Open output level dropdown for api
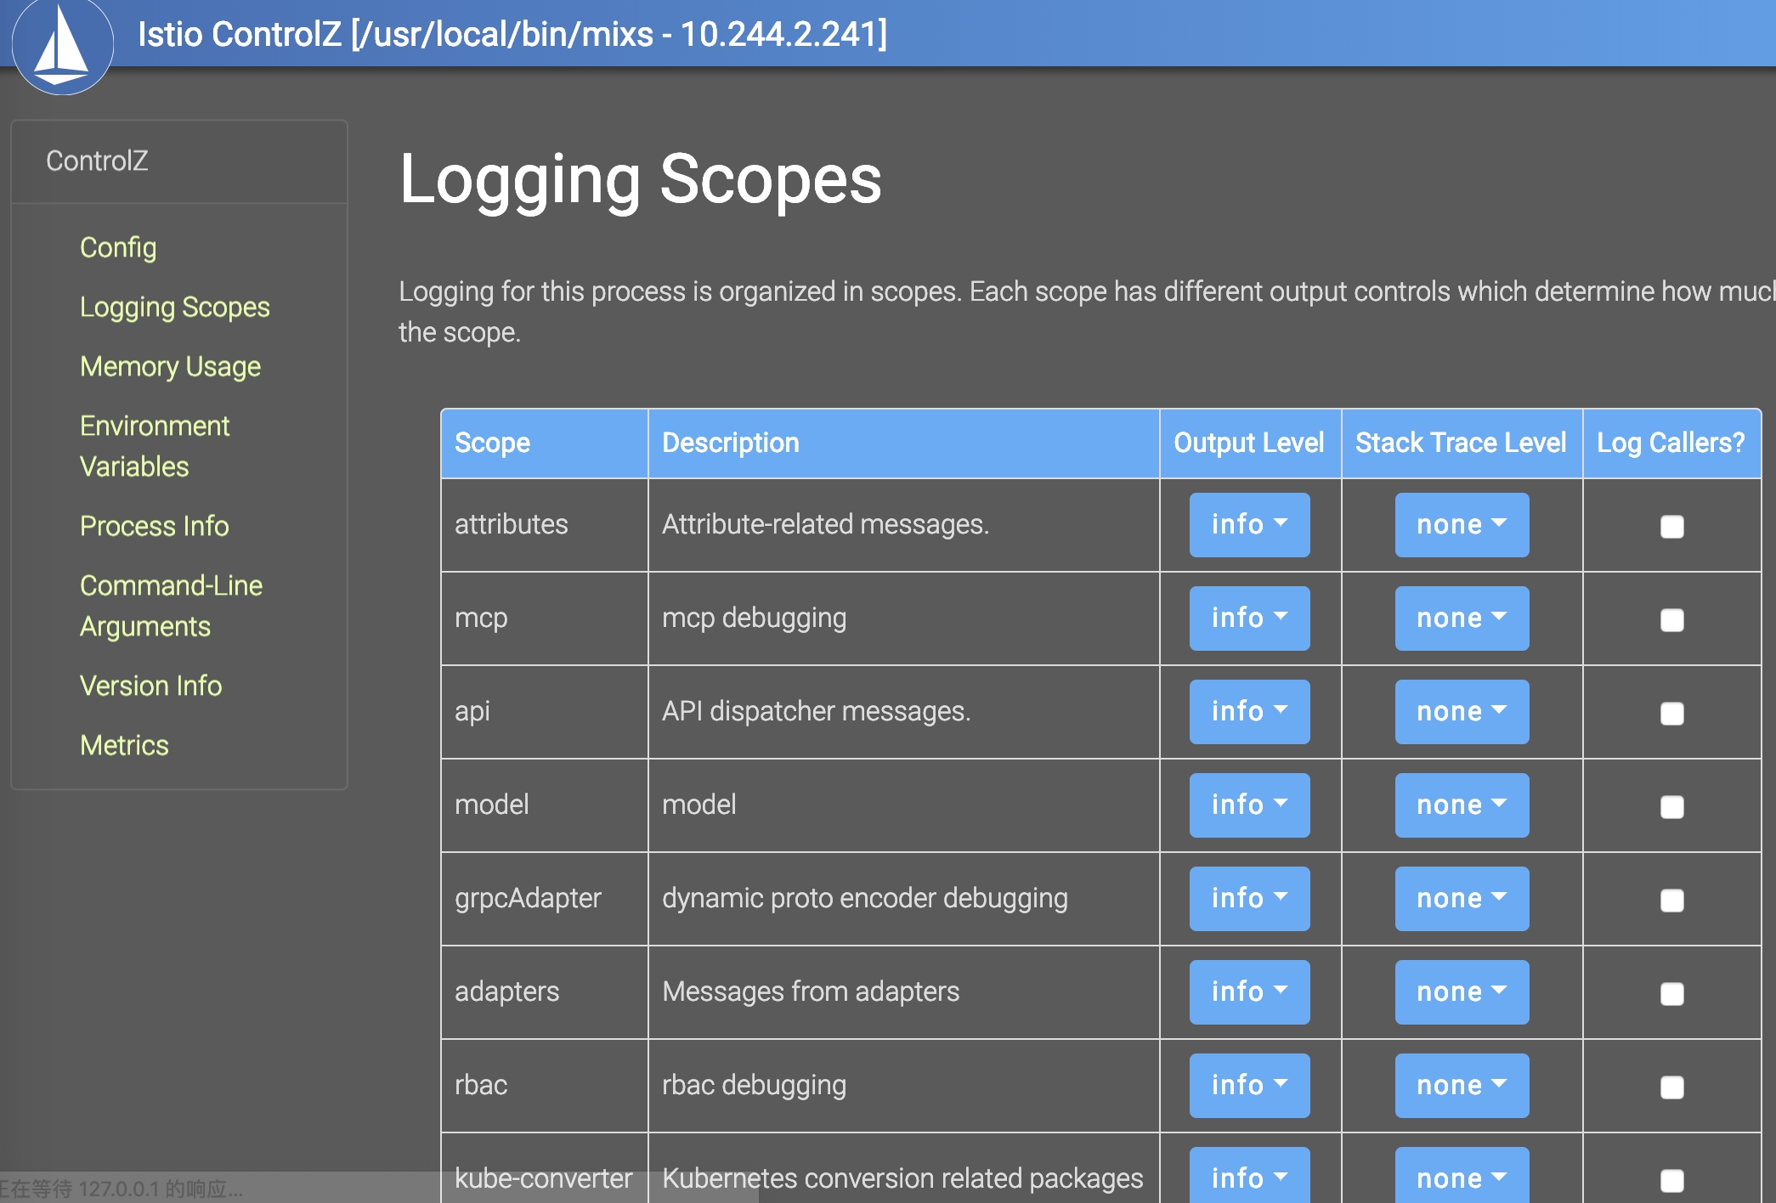Viewport: 1776px width, 1203px height. click(x=1249, y=712)
